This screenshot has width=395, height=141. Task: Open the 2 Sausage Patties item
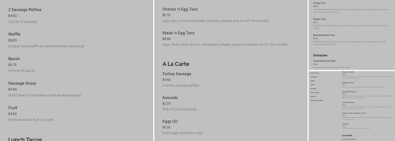point(25,10)
